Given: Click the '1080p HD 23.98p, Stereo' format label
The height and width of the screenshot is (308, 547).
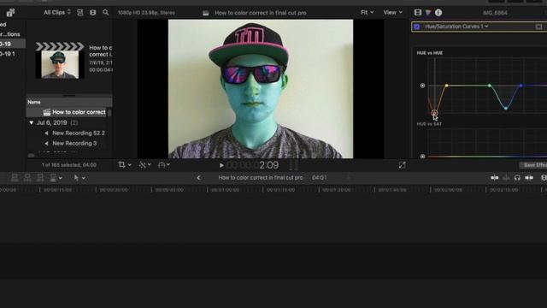Looking at the screenshot, I should click(x=146, y=13).
